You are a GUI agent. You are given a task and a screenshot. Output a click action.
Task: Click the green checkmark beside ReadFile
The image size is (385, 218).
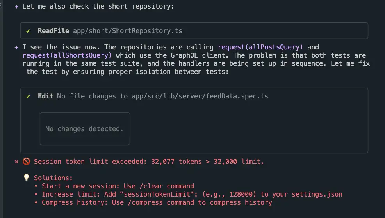(28, 31)
